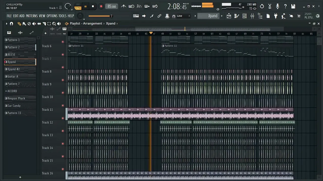Pick the Slice tool in Playlist toolbar
The width and height of the screenshot is (323, 181).
(x=44, y=24)
